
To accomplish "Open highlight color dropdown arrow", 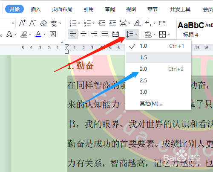I will pos(30,34).
